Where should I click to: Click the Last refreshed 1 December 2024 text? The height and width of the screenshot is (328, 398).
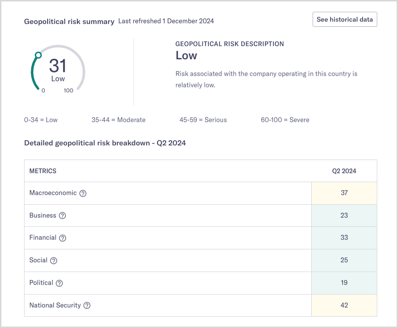point(166,21)
